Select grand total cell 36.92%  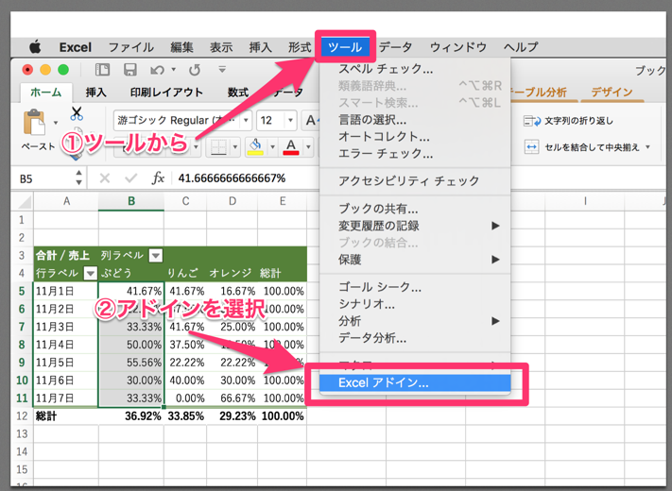pyautogui.click(x=131, y=415)
